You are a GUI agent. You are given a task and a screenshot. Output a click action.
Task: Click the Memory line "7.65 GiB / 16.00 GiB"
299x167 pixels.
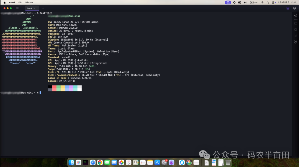[73, 66]
